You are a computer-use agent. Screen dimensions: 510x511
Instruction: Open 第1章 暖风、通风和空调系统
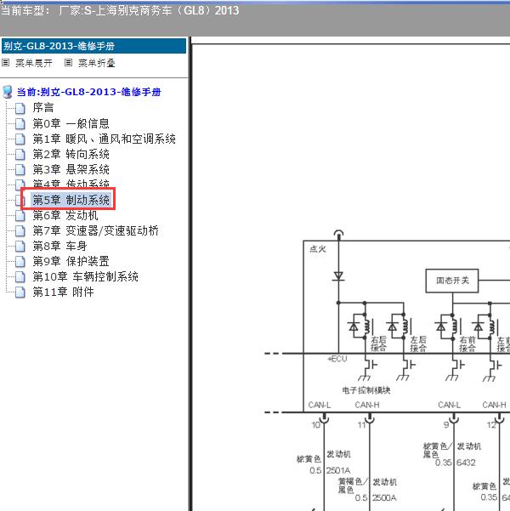point(105,139)
